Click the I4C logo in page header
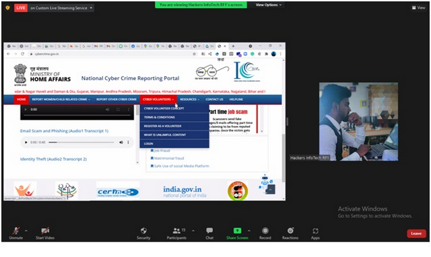Viewport: 431px width, 257px height. pos(247,71)
